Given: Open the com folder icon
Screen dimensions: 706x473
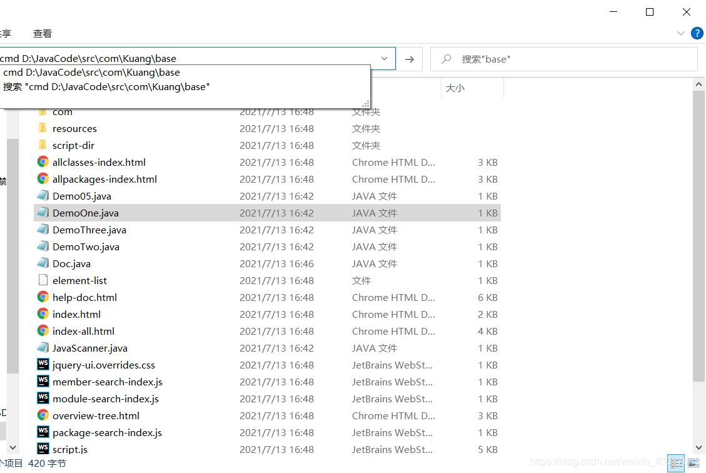Looking at the screenshot, I should (42, 111).
